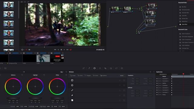Expand the Corrector 5 keyframe track

pyautogui.click(x=161, y=88)
